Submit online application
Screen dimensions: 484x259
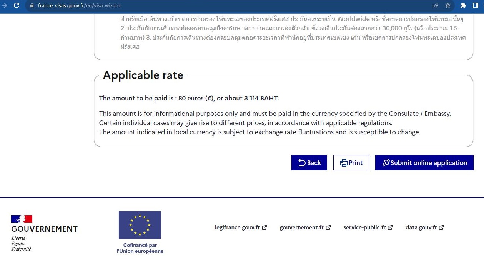[x=424, y=163]
